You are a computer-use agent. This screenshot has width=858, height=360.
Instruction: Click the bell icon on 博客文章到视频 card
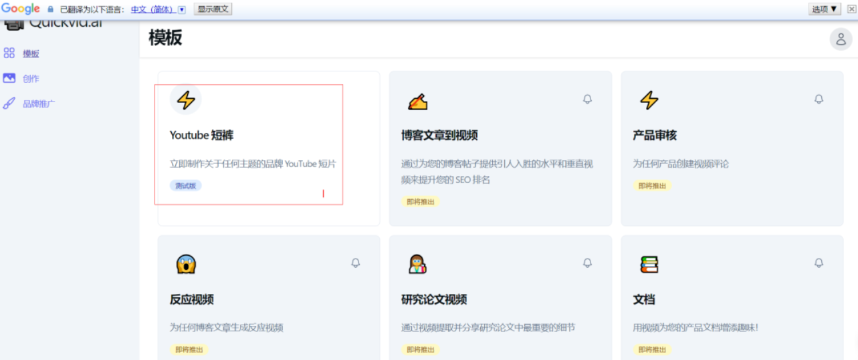(x=587, y=99)
